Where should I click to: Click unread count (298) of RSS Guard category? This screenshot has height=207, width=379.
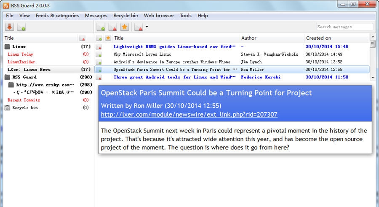click(x=86, y=77)
